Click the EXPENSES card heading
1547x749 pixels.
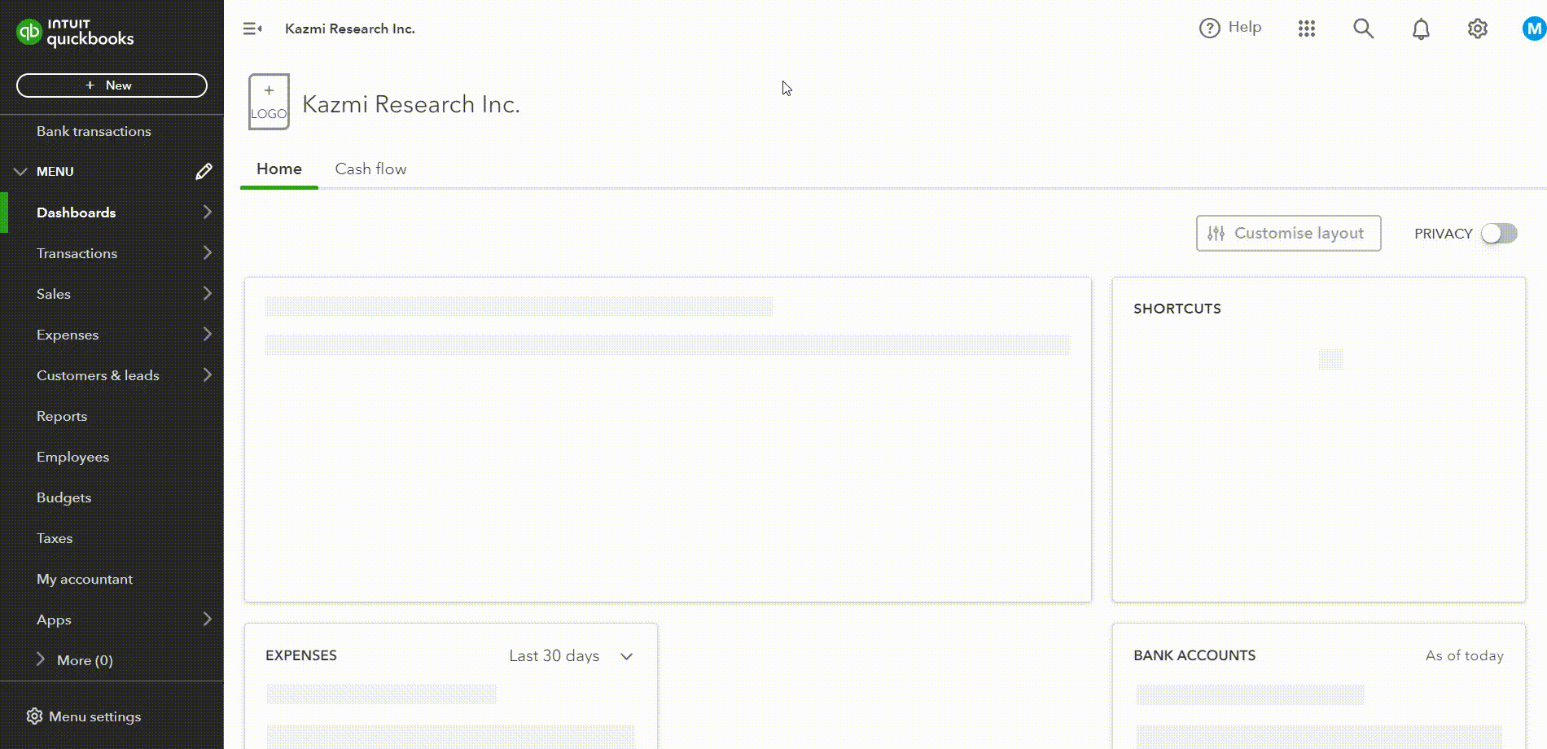click(x=301, y=655)
